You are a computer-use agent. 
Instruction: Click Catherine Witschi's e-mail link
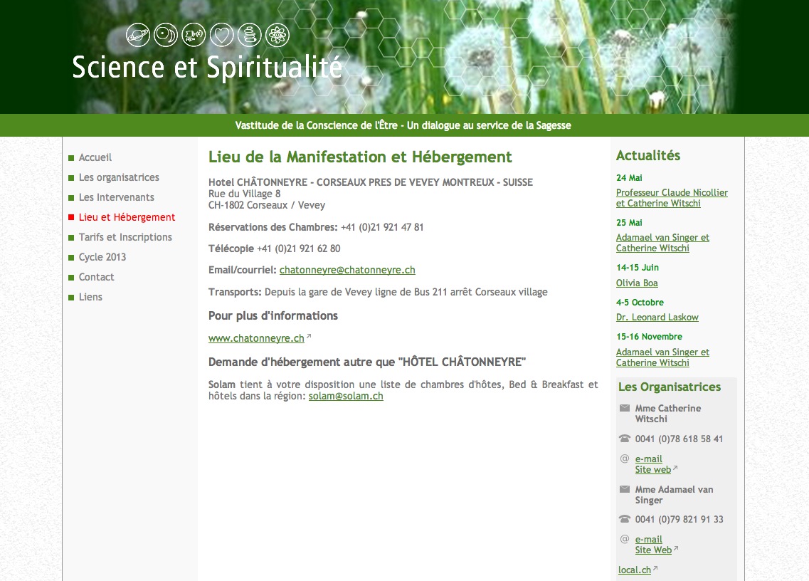648,459
